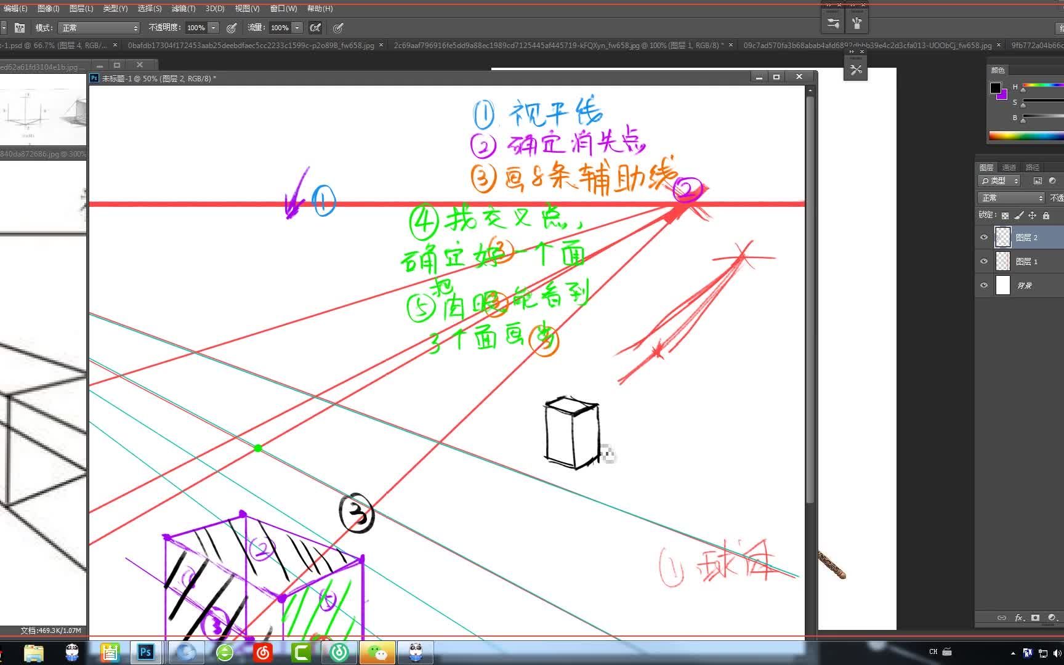Enable pressure for size icon
Viewport: 1064px width, 665px height.
pos(338,28)
